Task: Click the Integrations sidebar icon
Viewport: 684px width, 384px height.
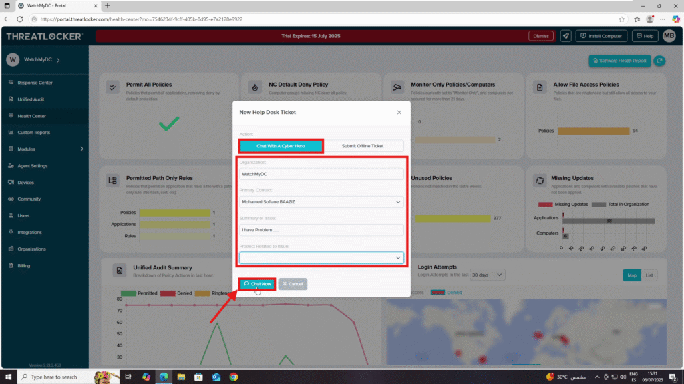Action: point(11,232)
